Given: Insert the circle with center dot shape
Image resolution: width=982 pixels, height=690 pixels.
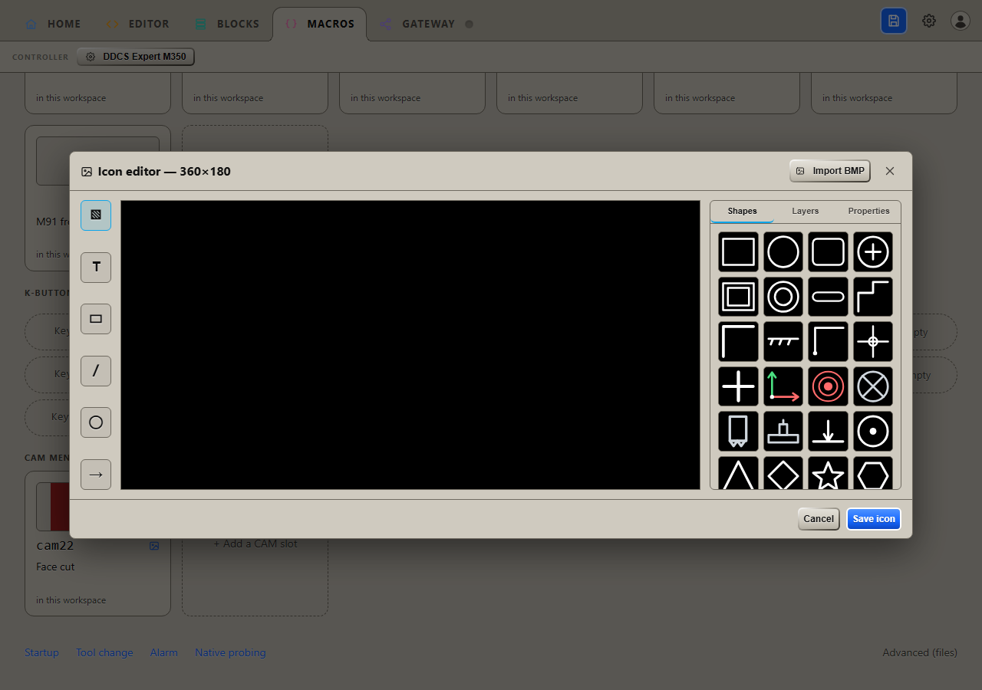Looking at the screenshot, I should [x=873, y=431].
